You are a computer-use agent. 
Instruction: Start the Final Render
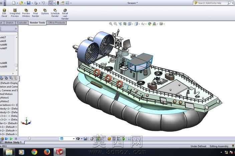click(35, 13)
